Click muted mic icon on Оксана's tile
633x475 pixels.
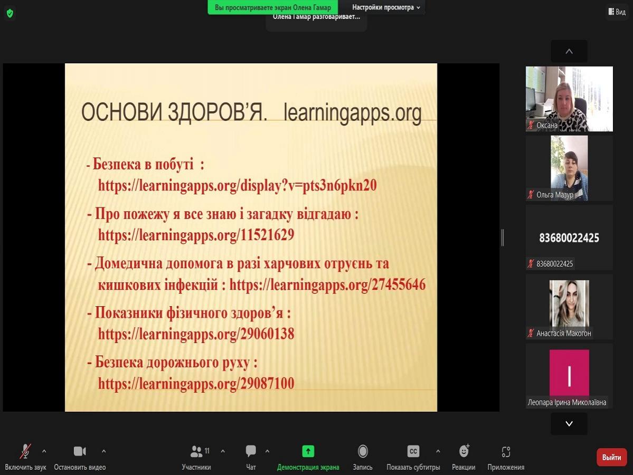point(531,126)
